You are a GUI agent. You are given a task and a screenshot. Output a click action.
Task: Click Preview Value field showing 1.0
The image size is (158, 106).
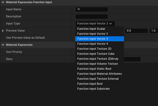pos(154,31)
